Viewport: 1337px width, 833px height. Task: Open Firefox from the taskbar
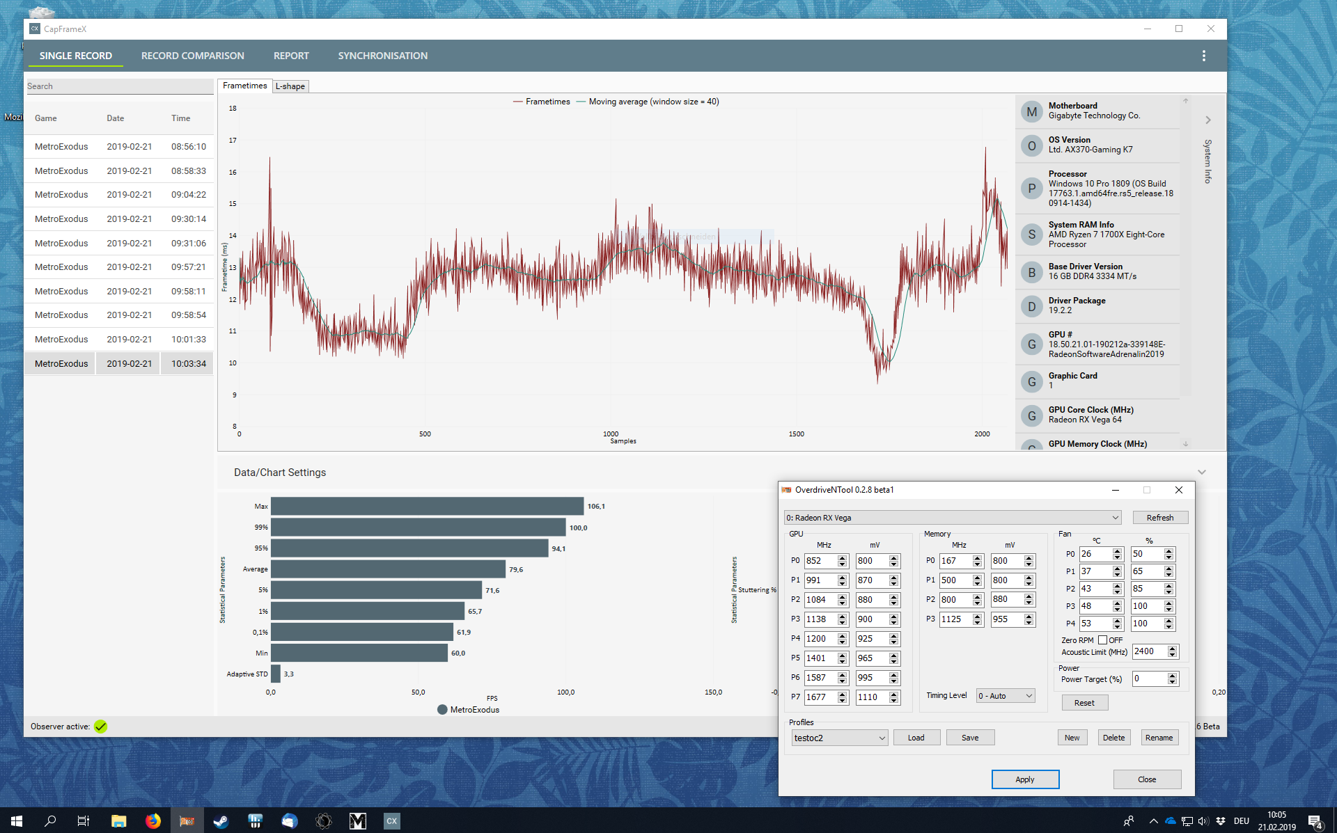click(x=153, y=821)
